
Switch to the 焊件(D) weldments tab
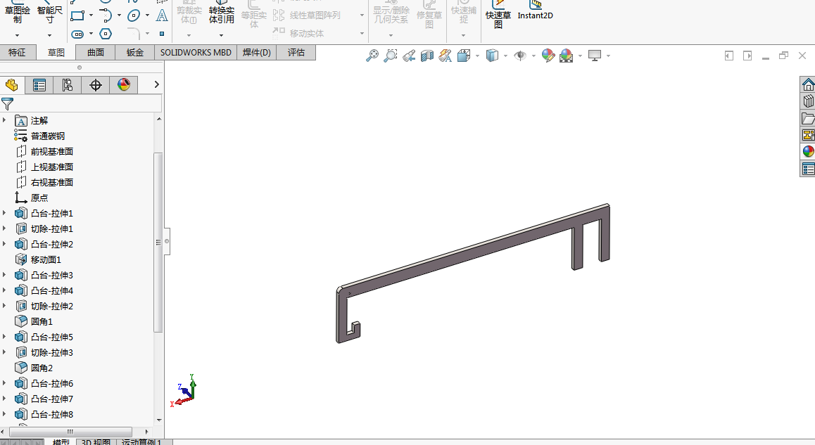click(257, 53)
